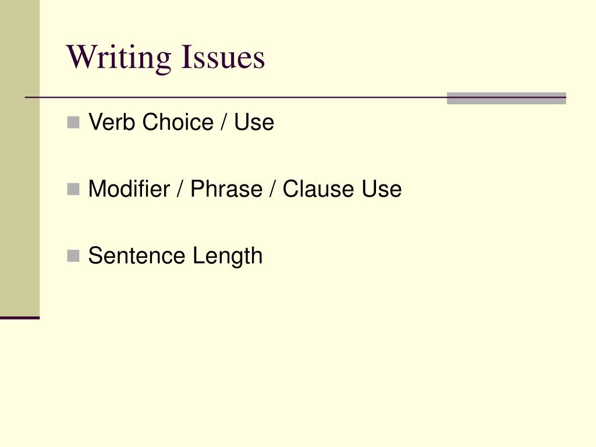Screen dimensions: 596x447
Task: Click the word Sentence in third bullet
Action: tap(136, 256)
